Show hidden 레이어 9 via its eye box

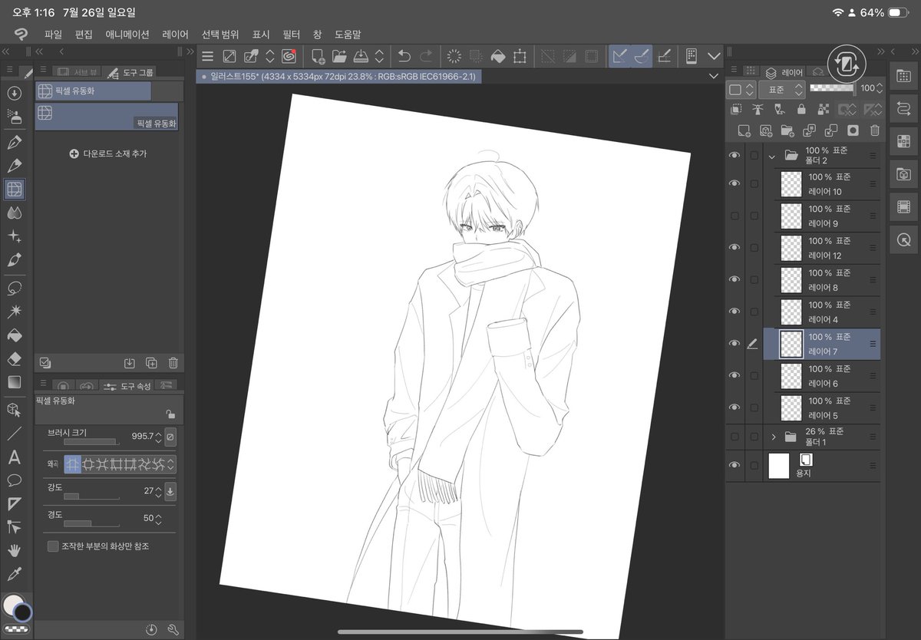734,216
